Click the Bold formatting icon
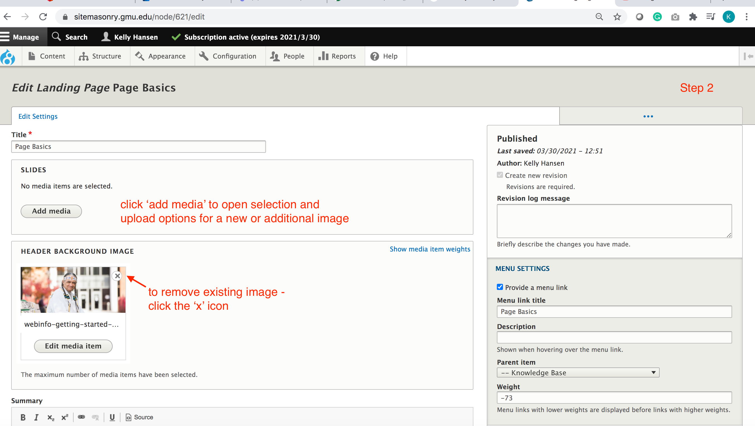Screen dimensions: 755x426 coord(23,417)
